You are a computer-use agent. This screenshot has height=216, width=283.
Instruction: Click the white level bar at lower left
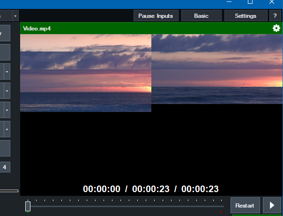coord(9,191)
